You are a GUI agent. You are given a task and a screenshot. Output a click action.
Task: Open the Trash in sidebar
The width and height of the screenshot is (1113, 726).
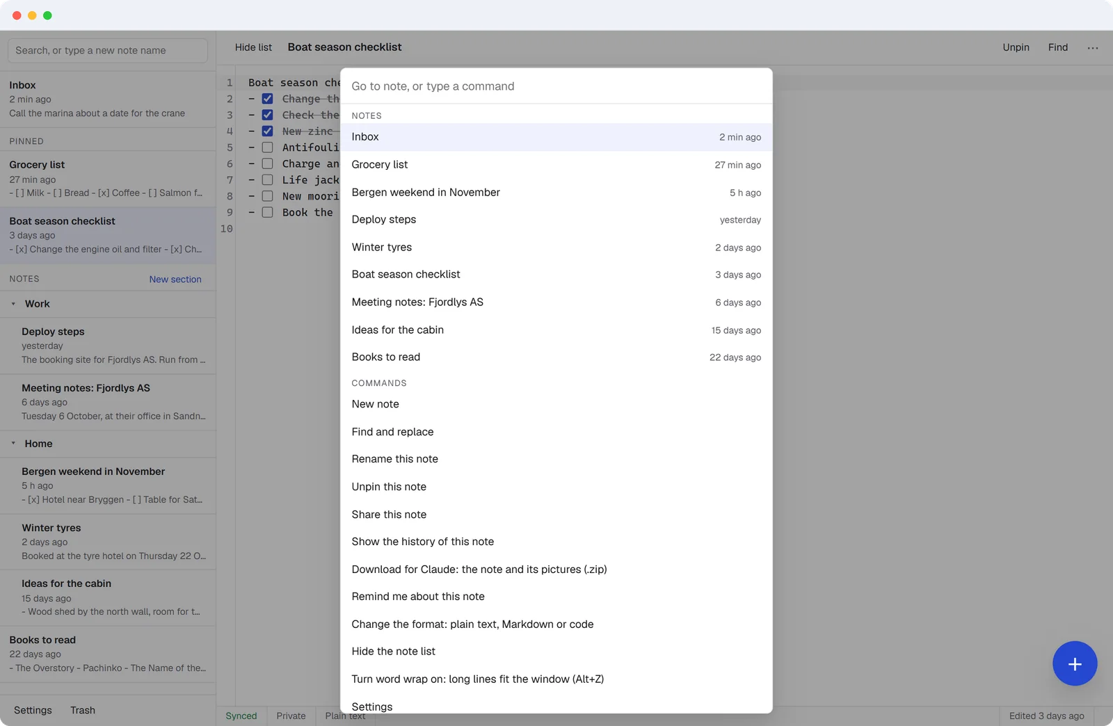[x=82, y=710]
